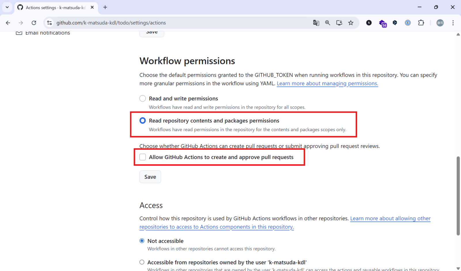Click the 1Password extension icon
The image size is (461, 271).
click(x=408, y=23)
